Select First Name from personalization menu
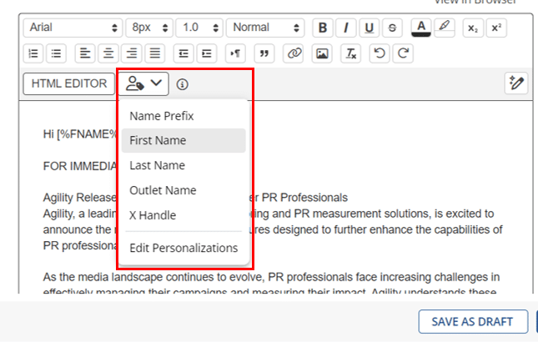 pyautogui.click(x=158, y=140)
